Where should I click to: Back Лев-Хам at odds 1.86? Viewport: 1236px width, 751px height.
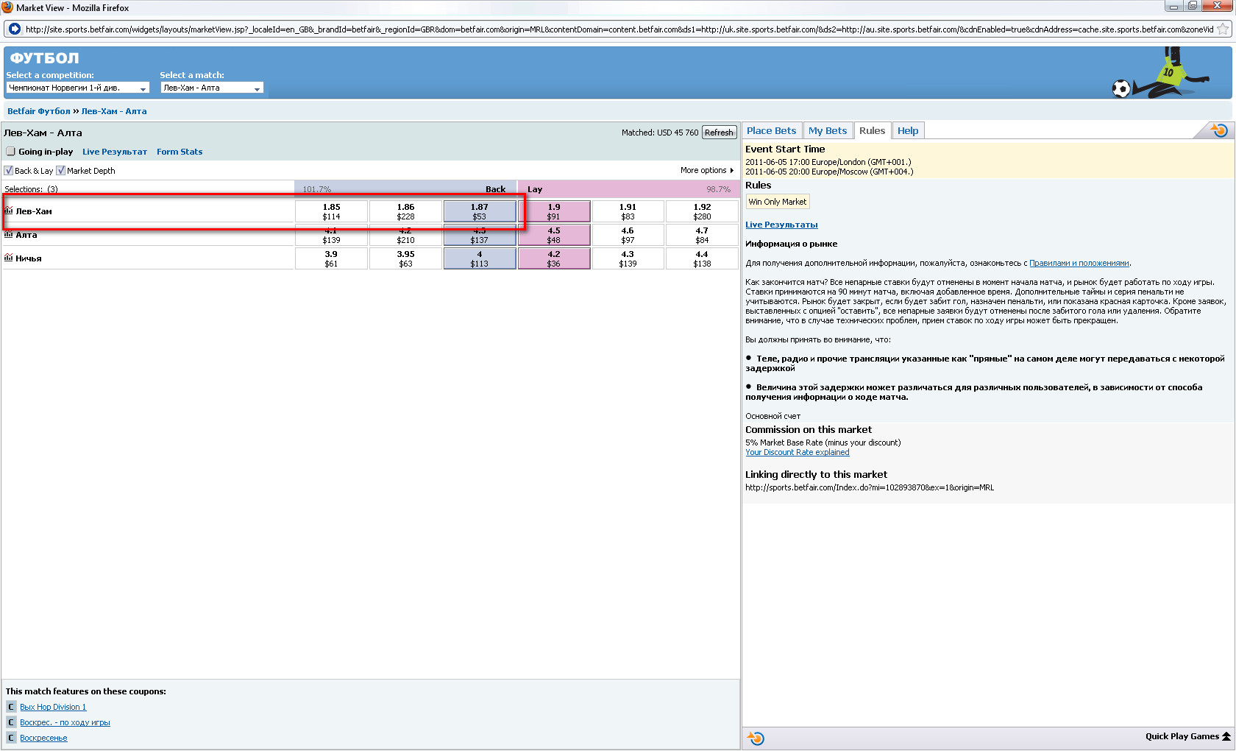pos(405,211)
